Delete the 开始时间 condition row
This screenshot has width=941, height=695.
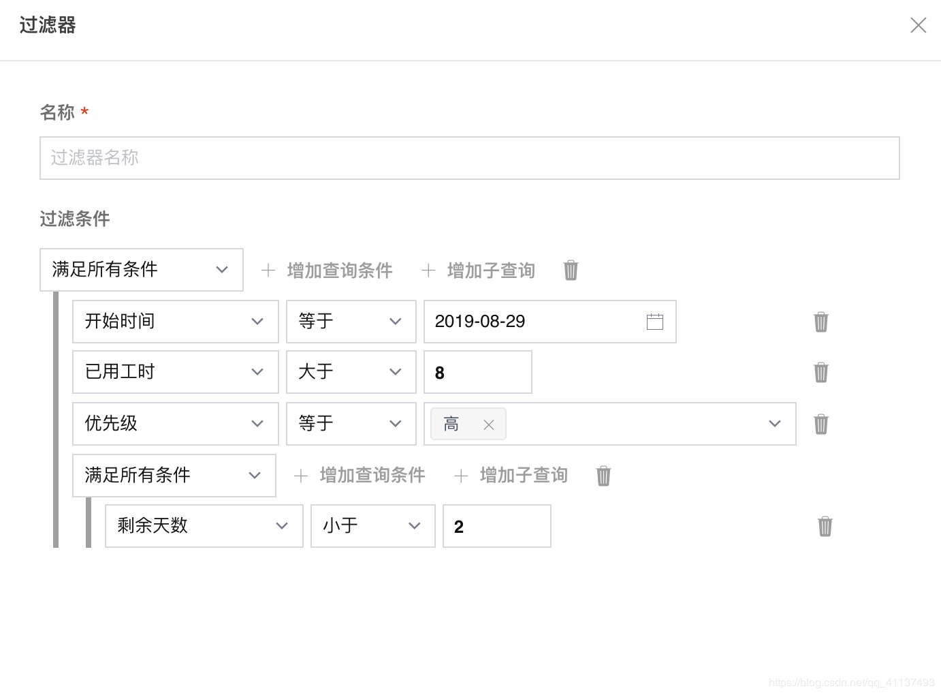pyautogui.click(x=820, y=322)
